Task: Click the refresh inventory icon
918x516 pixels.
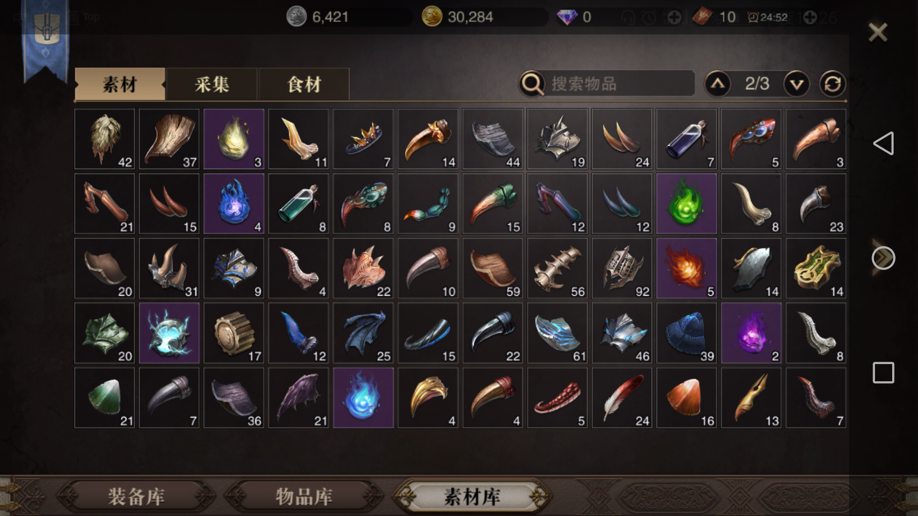Action: [832, 84]
